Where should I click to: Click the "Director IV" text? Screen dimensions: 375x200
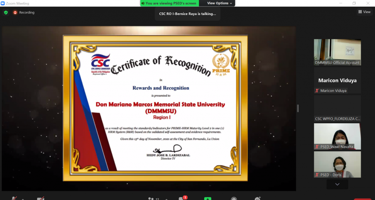(x=168, y=158)
